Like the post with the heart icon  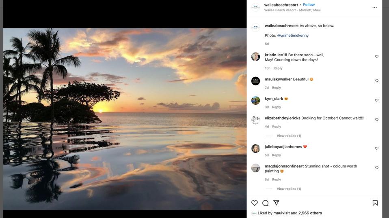[255, 203]
